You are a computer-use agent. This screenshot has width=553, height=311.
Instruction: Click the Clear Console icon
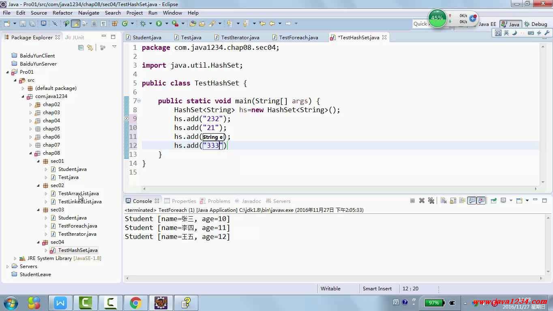point(444,200)
